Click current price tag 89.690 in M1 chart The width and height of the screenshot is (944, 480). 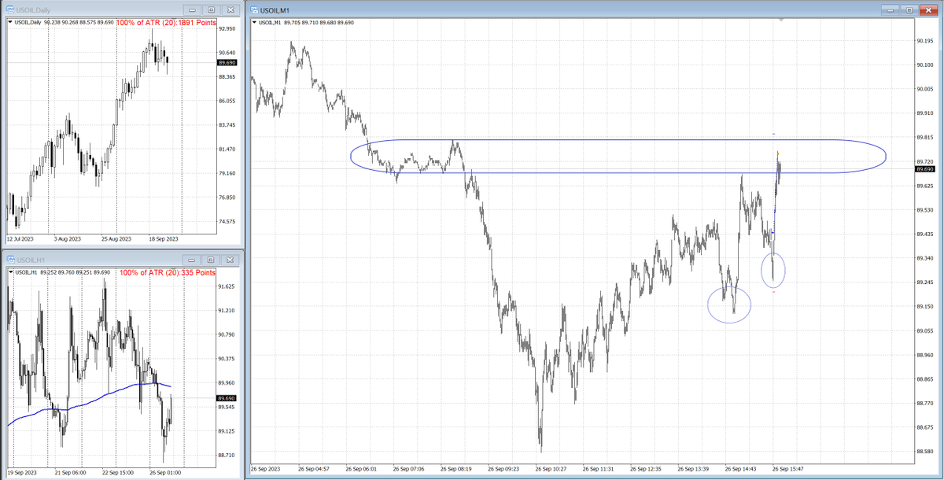coord(926,169)
